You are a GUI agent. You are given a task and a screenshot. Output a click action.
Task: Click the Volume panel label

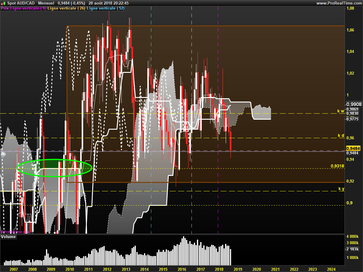8,237
